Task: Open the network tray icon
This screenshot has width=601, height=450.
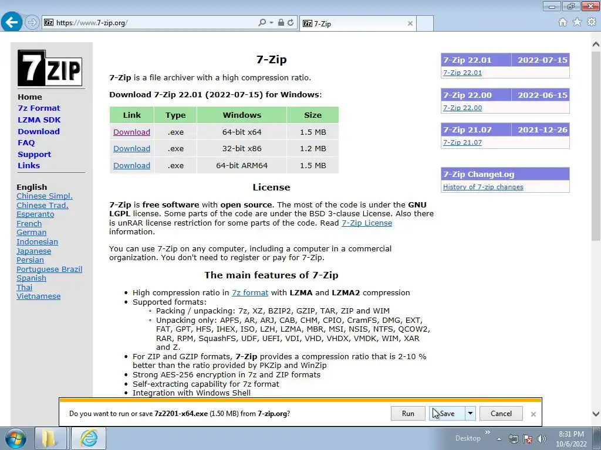Action: [513, 439]
